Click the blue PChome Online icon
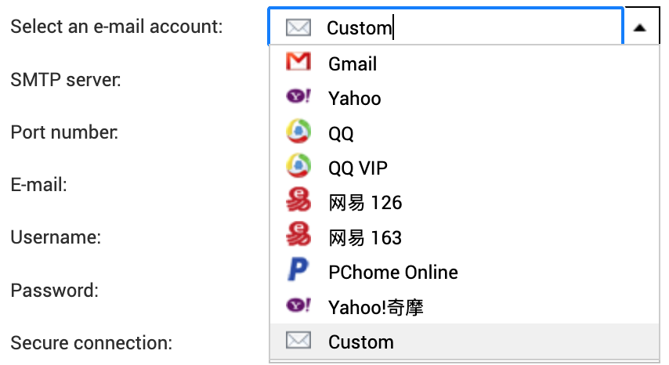The width and height of the screenshot is (669, 365). pyautogui.click(x=298, y=272)
